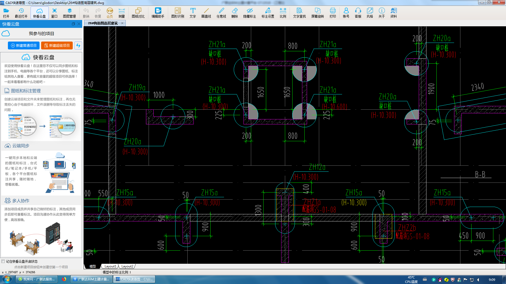Image resolution: width=506 pixels, height=284 pixels.
Task: Choose the 删除 eraser tool
Action: coord(235,13)
